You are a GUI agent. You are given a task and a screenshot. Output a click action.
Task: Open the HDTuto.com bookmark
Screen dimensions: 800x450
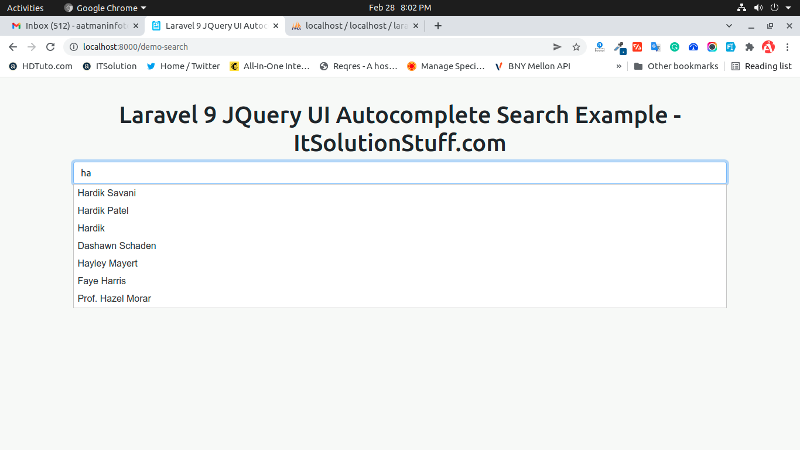(x=41, y=66)
